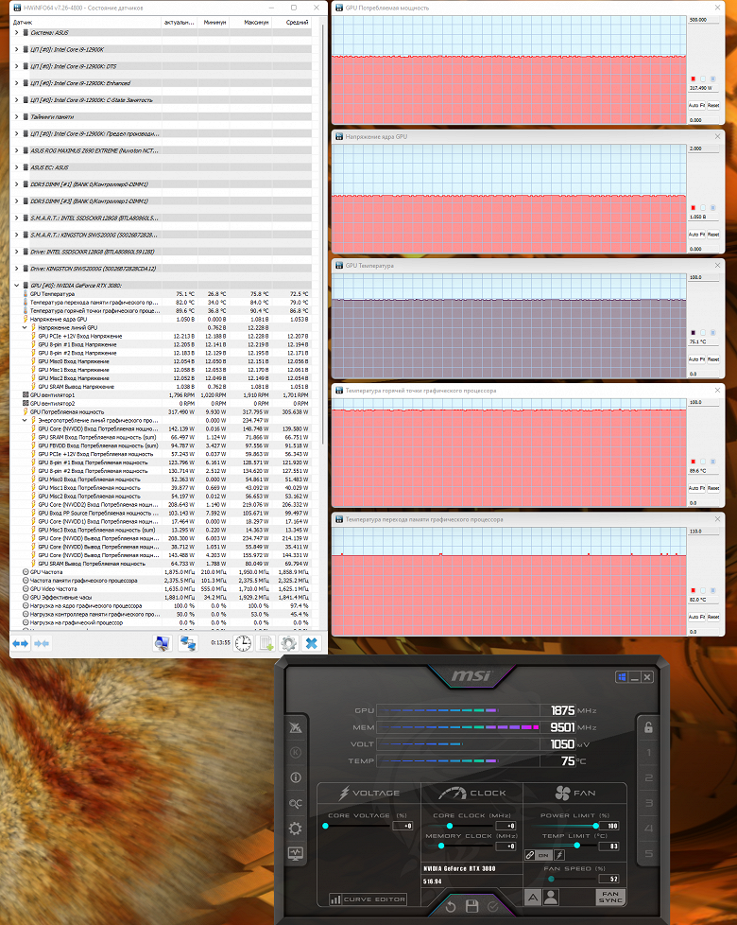
Task: Click the 500.000 maximum field in power graph
Action: (x=704, y=20)
